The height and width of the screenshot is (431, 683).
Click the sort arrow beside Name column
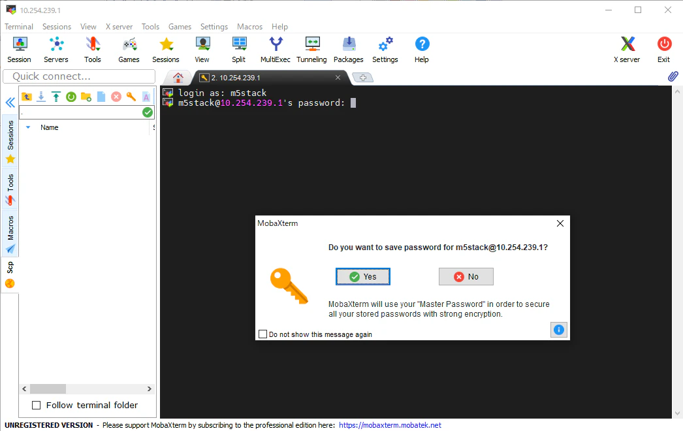pos(28,127)
